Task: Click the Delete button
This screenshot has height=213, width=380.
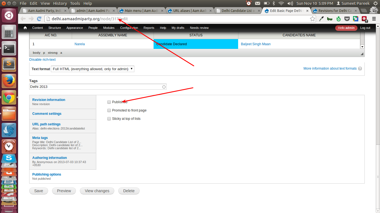Action: click(129, 191)
